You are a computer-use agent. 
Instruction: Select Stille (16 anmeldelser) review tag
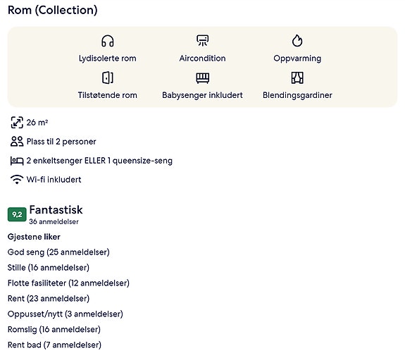coord(49,268)
